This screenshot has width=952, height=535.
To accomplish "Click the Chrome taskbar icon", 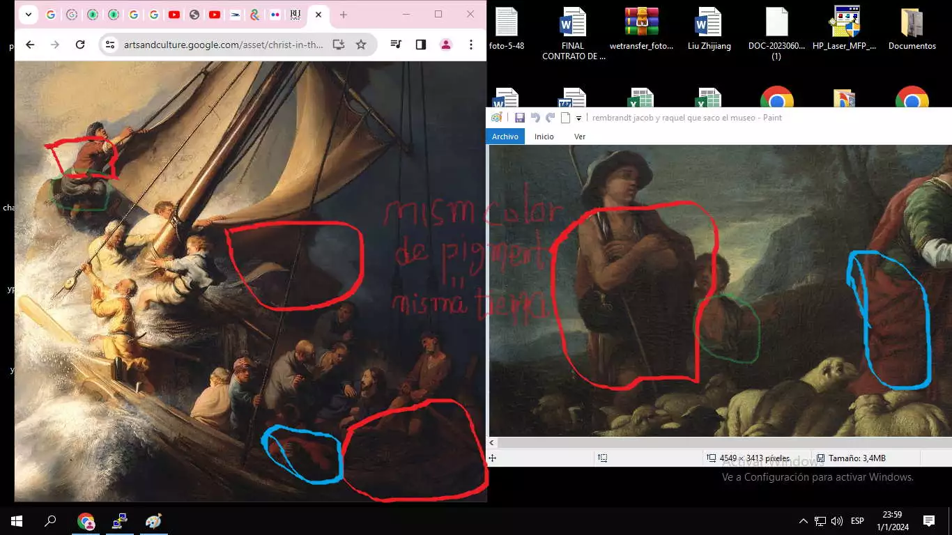I will [86, 521].
